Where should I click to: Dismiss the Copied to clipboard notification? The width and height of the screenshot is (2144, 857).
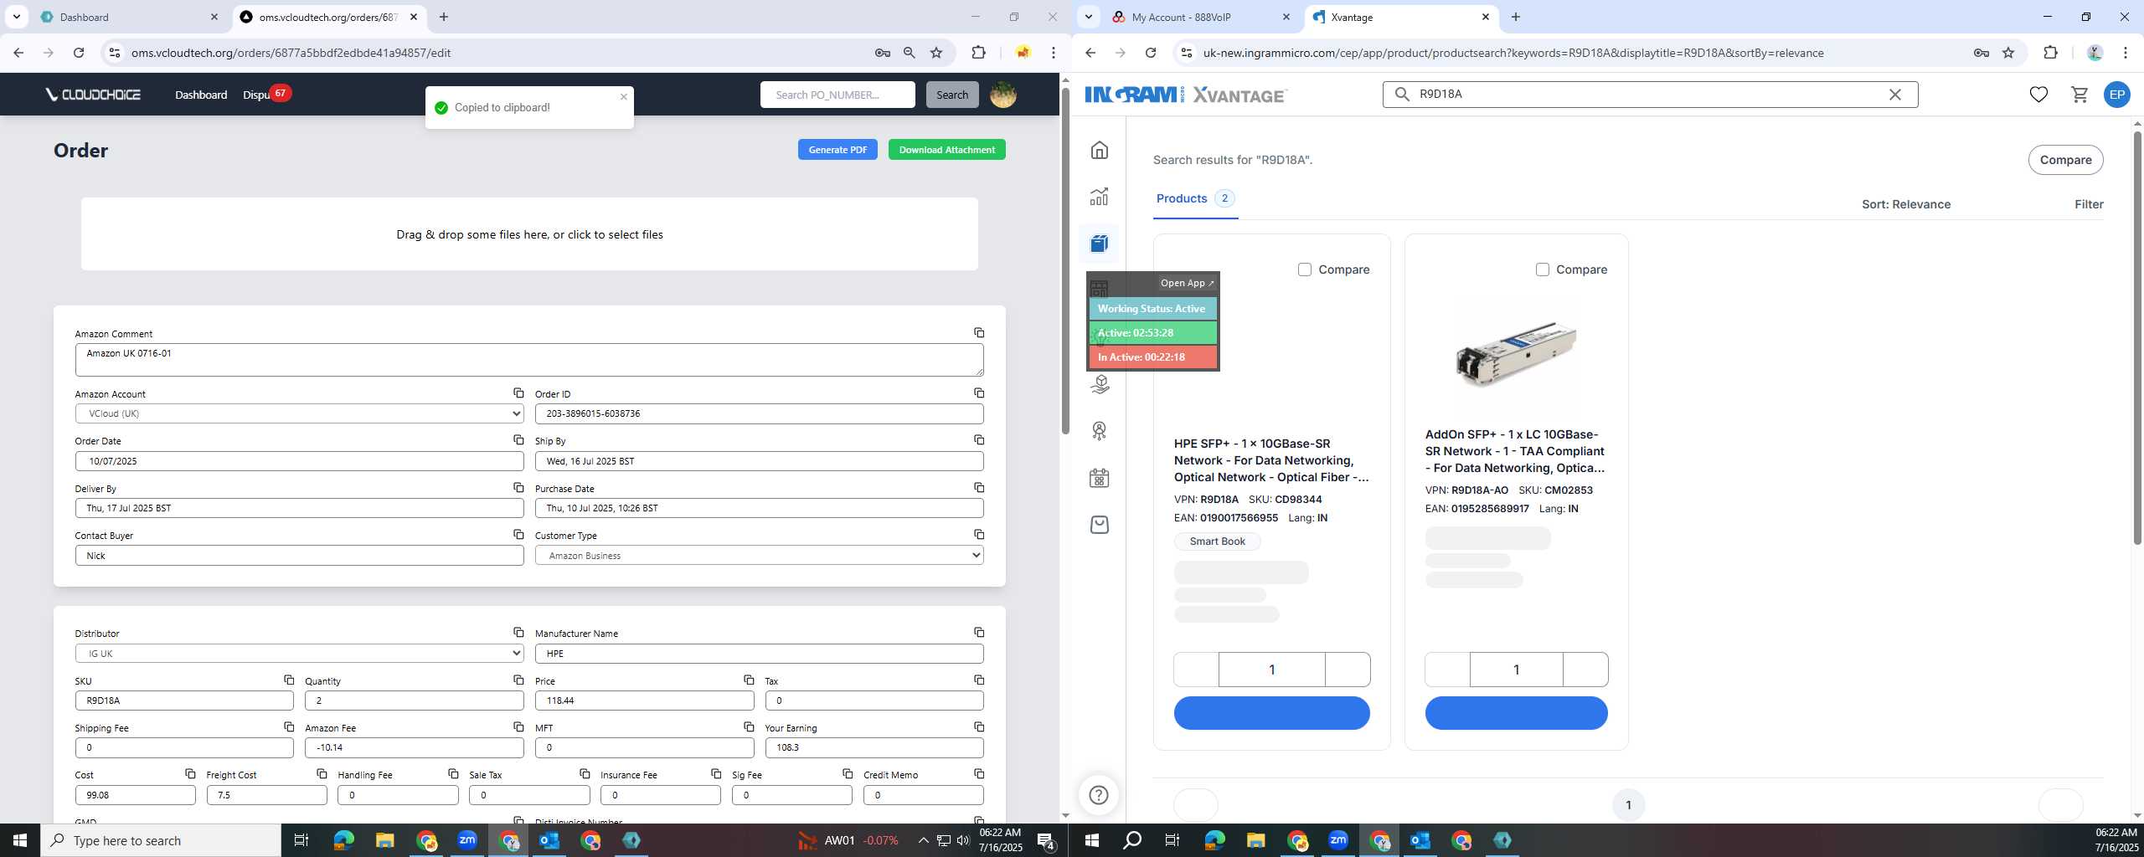click(x=623, y=96)
